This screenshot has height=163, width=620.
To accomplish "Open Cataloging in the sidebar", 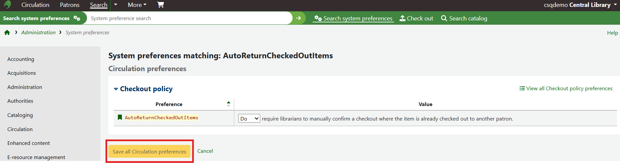I will (x=20, y=115).
